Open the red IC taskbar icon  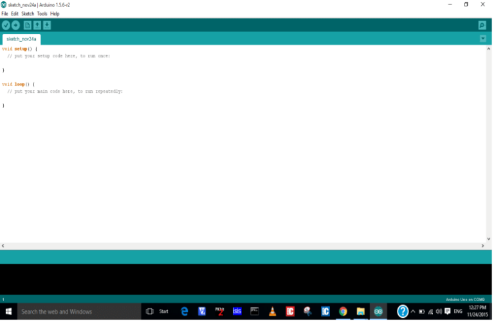point(290,311)
